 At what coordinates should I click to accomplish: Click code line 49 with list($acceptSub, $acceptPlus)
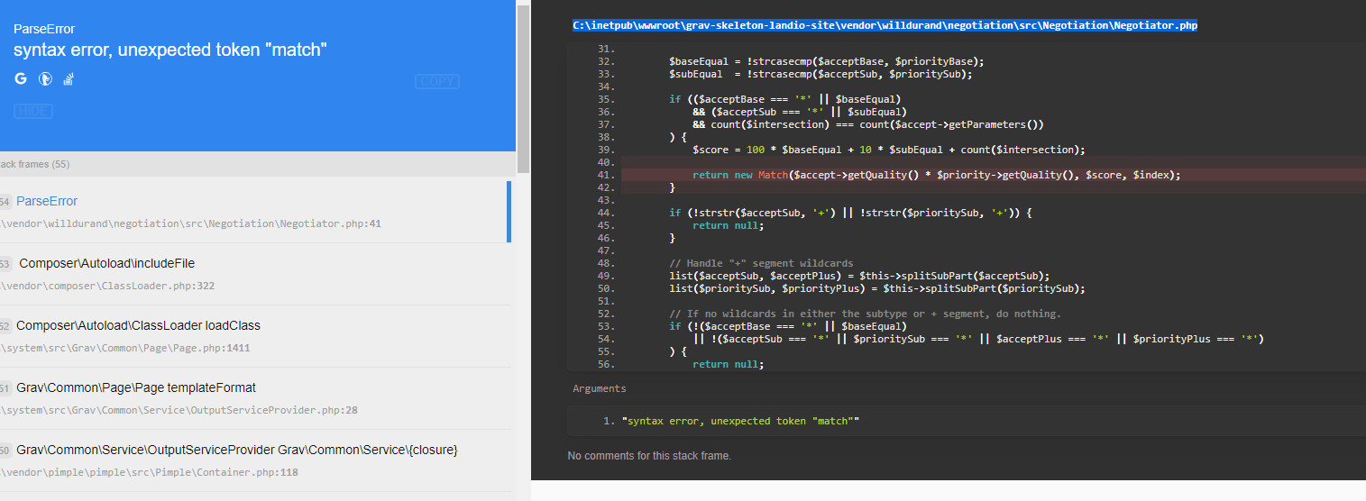pos(859,276)
